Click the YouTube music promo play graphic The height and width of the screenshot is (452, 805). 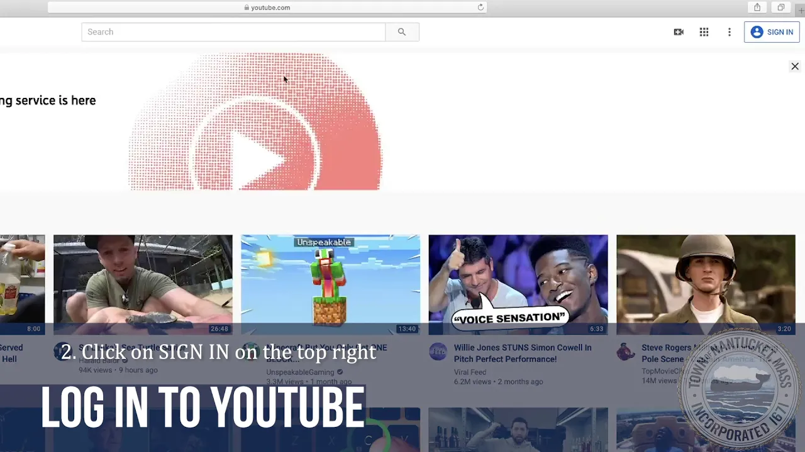click(x=255, y=122)
